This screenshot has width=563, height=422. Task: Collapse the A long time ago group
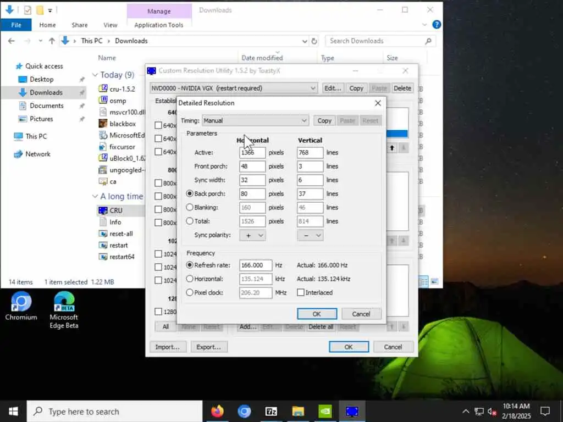[95, 196]
